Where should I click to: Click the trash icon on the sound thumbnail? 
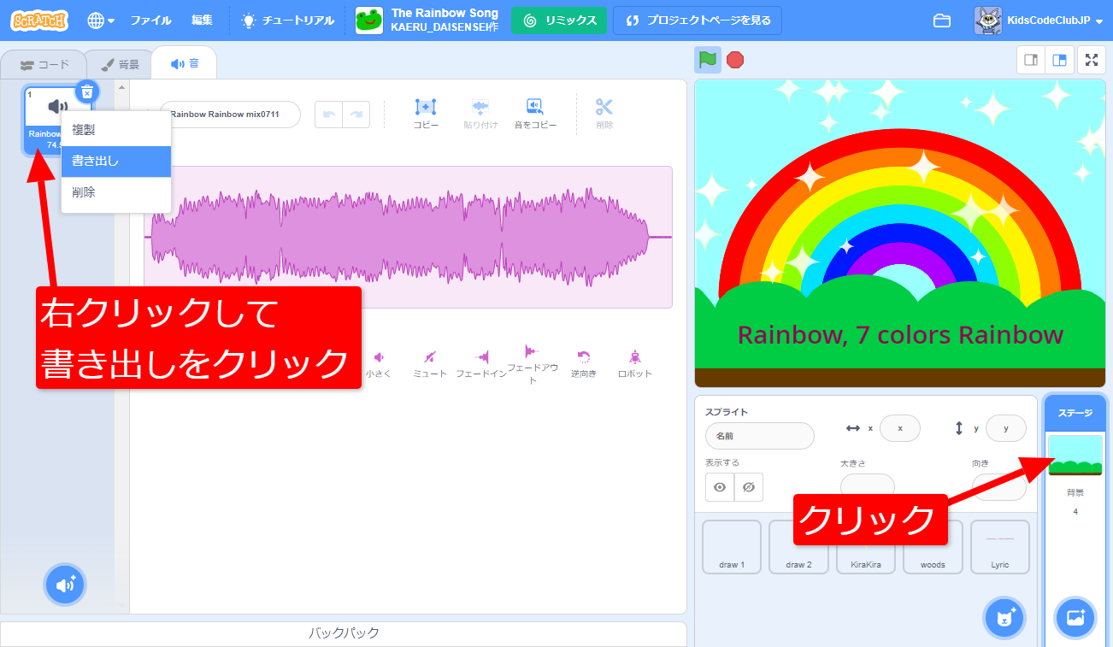(86, 91)
